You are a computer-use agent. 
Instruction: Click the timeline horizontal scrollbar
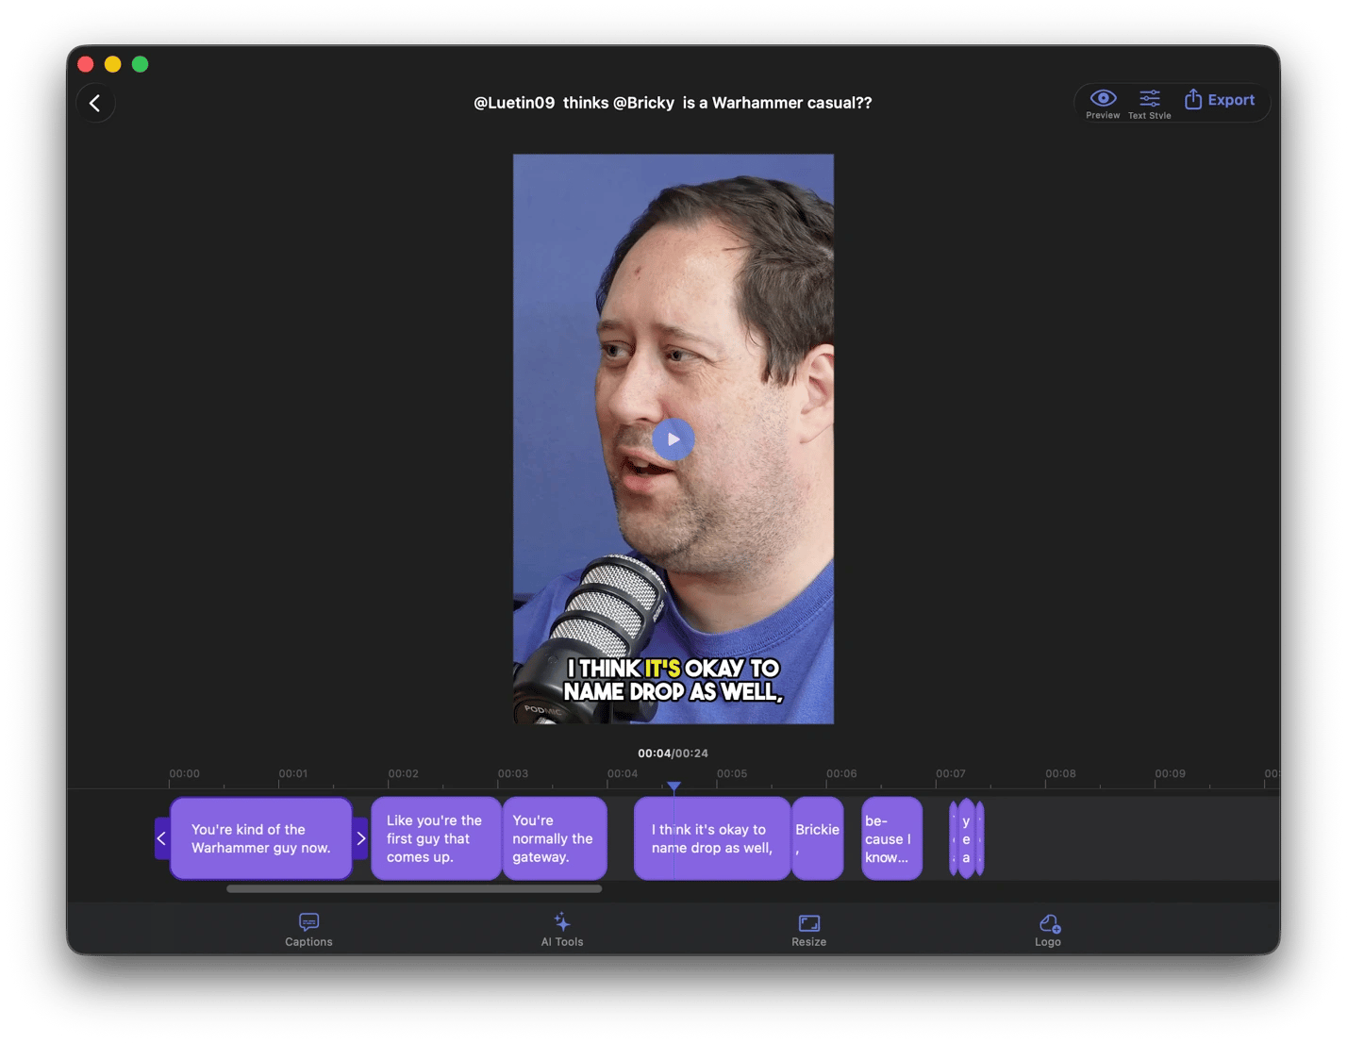coord(414,888)
